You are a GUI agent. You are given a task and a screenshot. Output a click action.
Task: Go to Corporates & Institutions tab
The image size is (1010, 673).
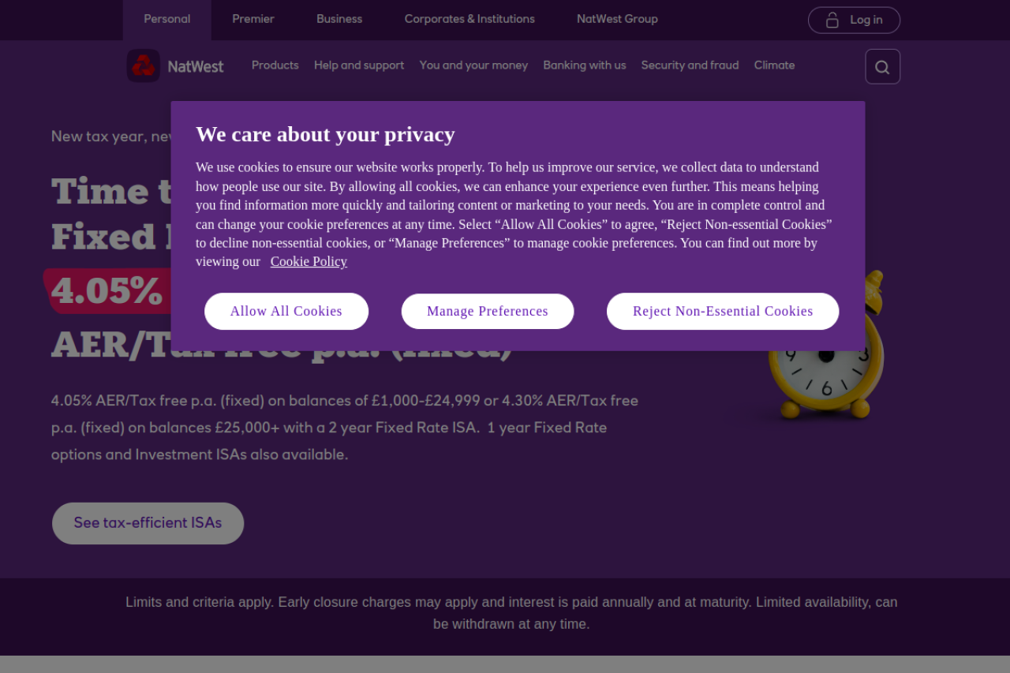click(469, 20)
